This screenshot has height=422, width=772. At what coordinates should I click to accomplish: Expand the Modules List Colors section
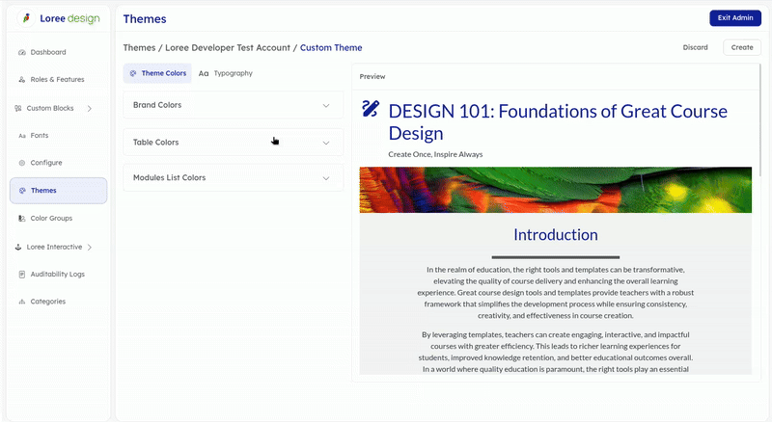pyautogui.click(x=326, y=178)
